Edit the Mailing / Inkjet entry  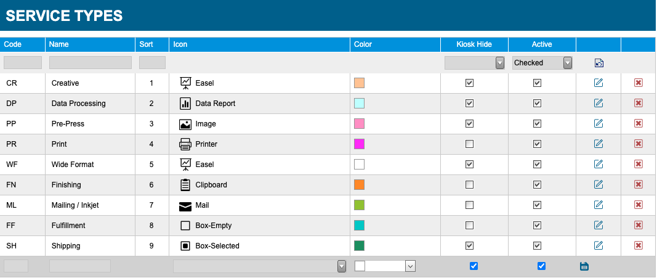point(599,205)
